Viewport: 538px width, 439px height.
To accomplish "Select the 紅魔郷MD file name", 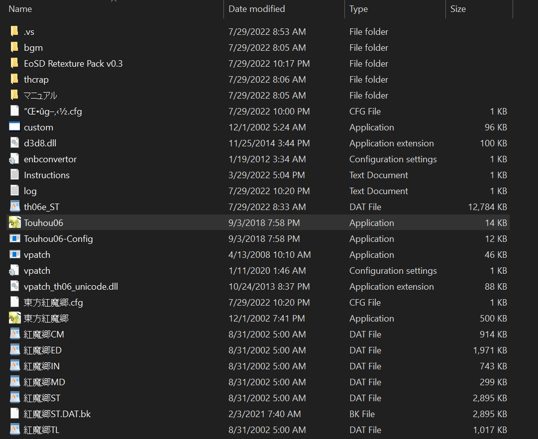I will coord(44,382).
